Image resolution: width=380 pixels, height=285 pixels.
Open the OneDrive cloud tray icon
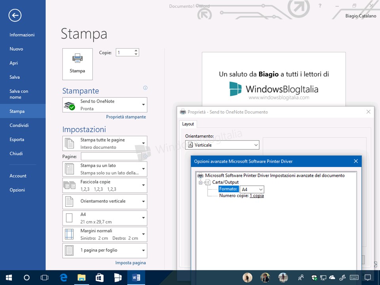332,277
